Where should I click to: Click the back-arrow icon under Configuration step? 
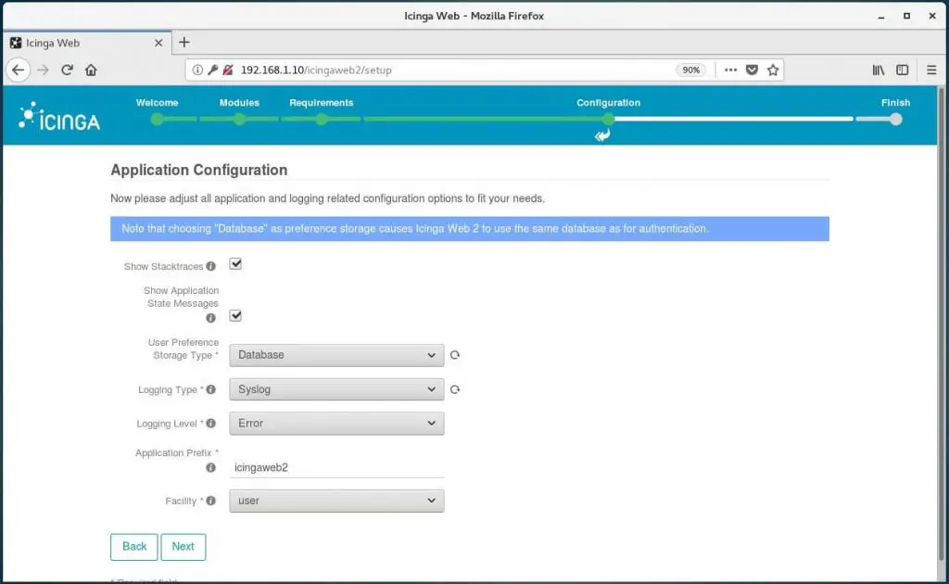[x=602, y=135]
